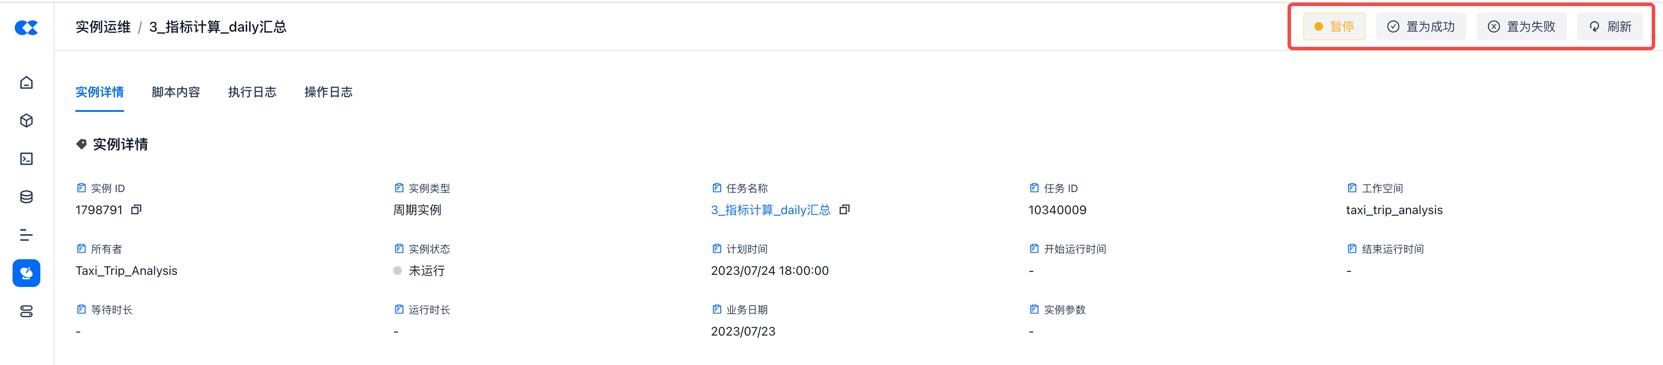Screen dimensions: 1663x365
Task: Refresh the page with 刷新 button
Action: [1610, 26]
